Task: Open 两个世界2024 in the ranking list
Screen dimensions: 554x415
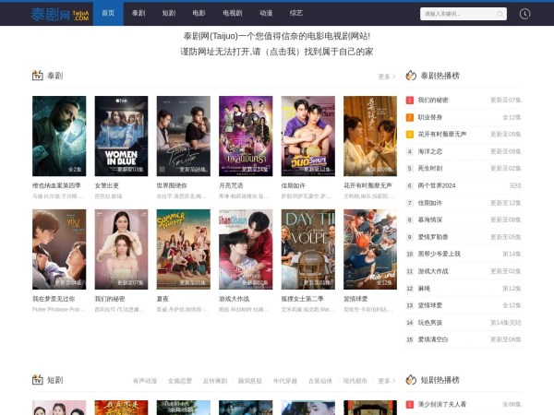Action: (x=437, y=185)
